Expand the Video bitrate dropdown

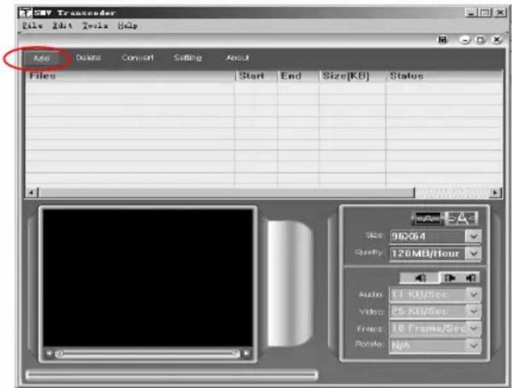point(474,312)
